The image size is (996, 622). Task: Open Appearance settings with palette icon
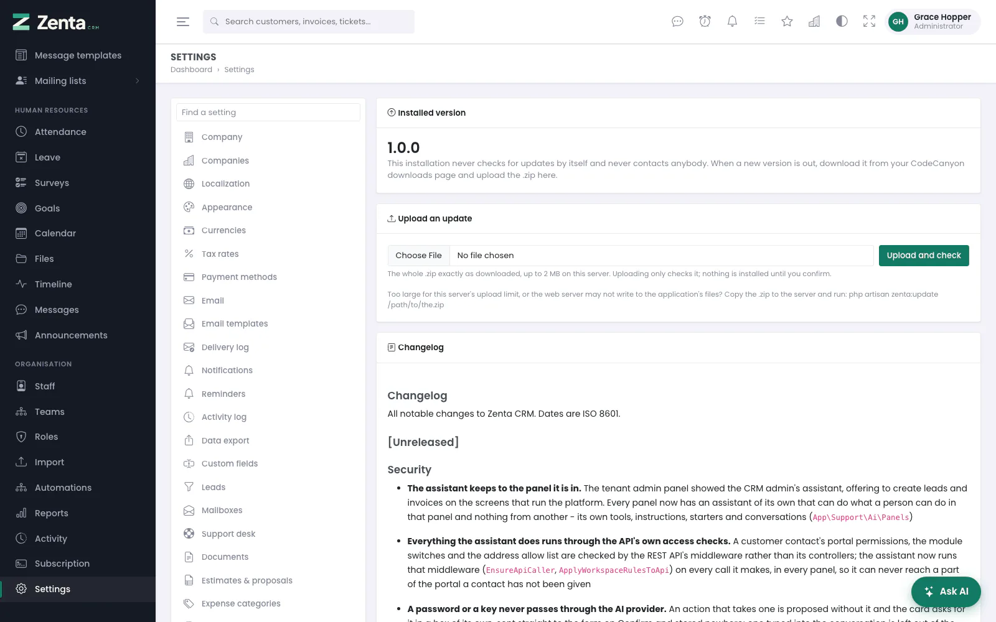tap(268, 207)
